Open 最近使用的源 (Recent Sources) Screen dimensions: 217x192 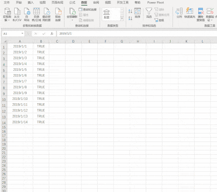[46, 15]
